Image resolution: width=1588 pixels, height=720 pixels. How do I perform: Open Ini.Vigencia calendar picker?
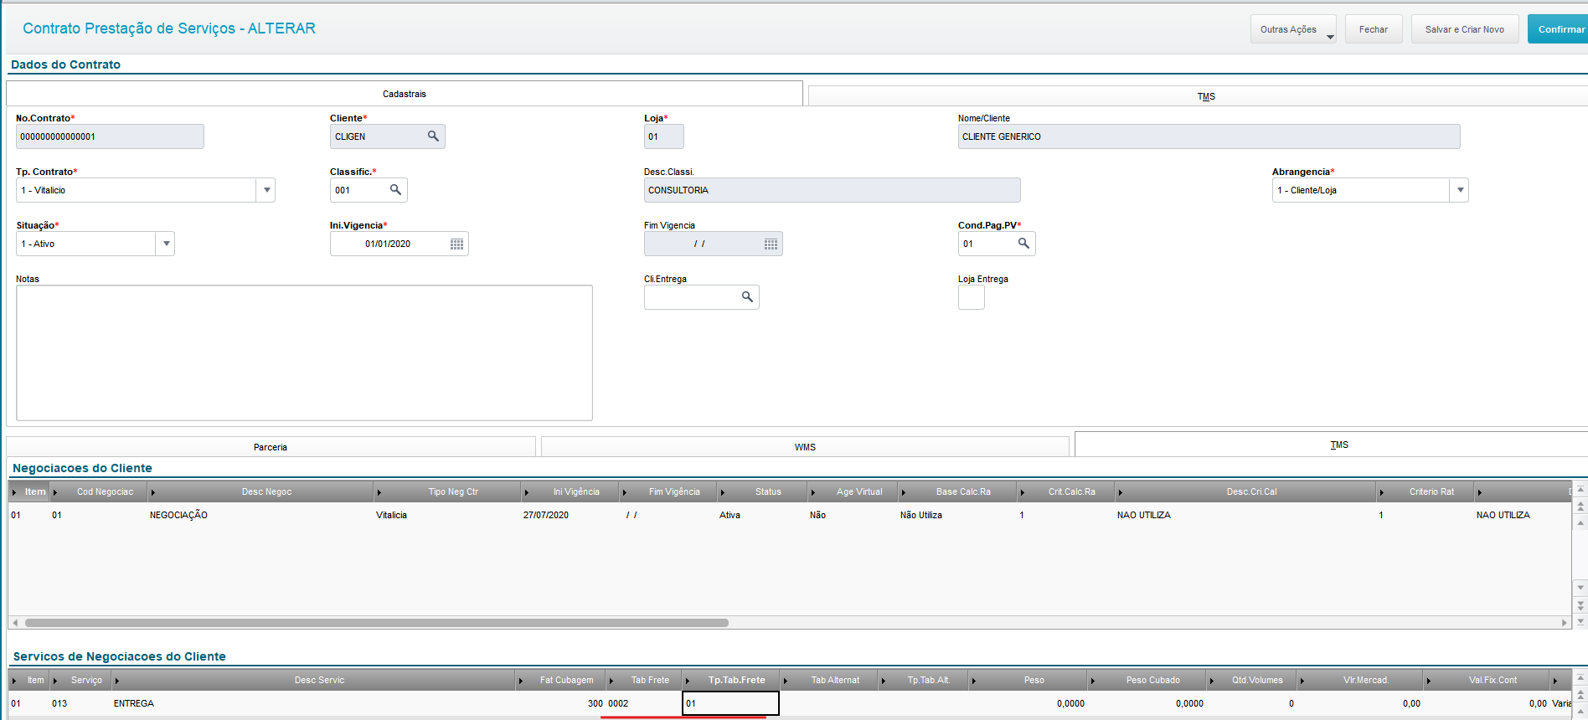pos(456,244)
